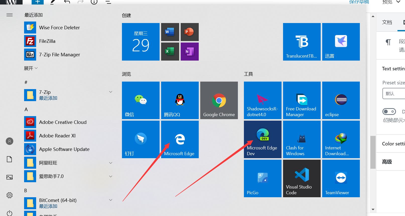Click the 浏览 tile group header
This screenshot has width=405, height=216.
tap(126, 74)
